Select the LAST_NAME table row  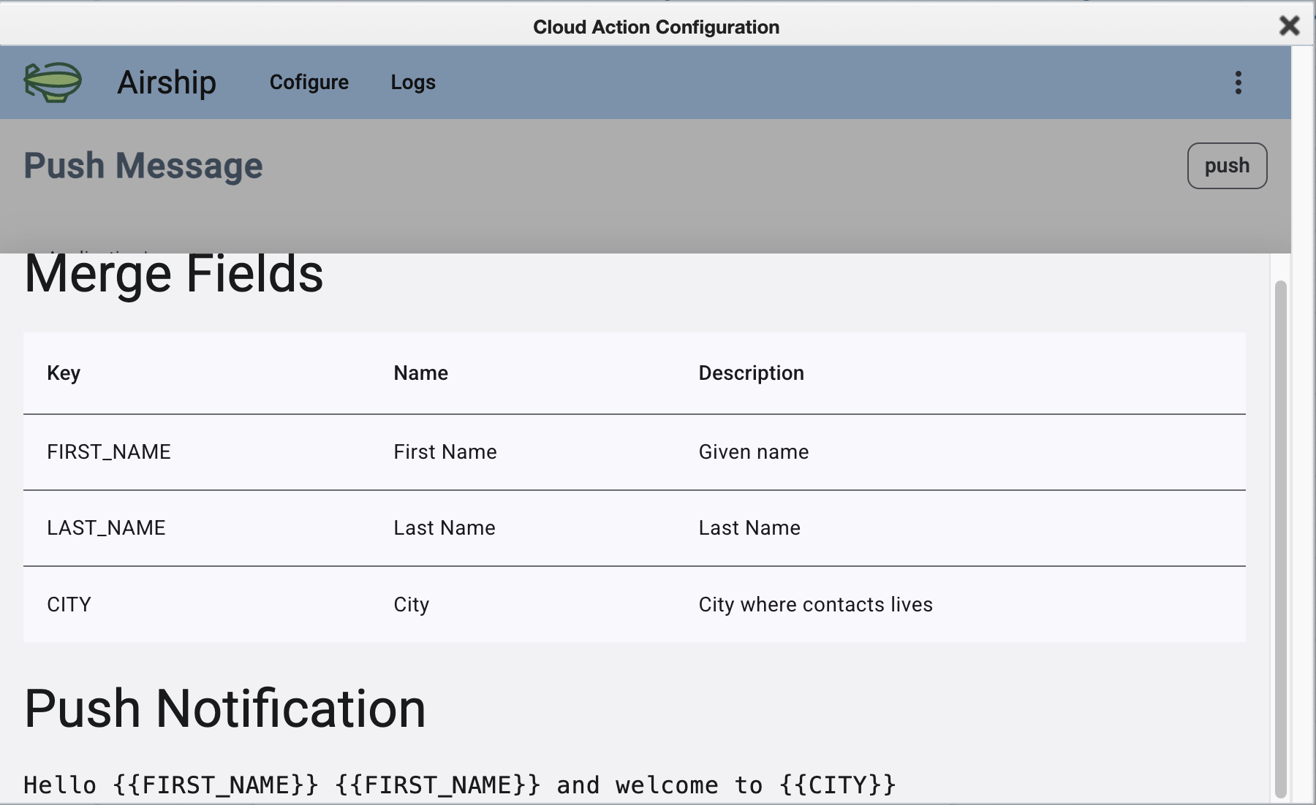click(x=106, y=527)
